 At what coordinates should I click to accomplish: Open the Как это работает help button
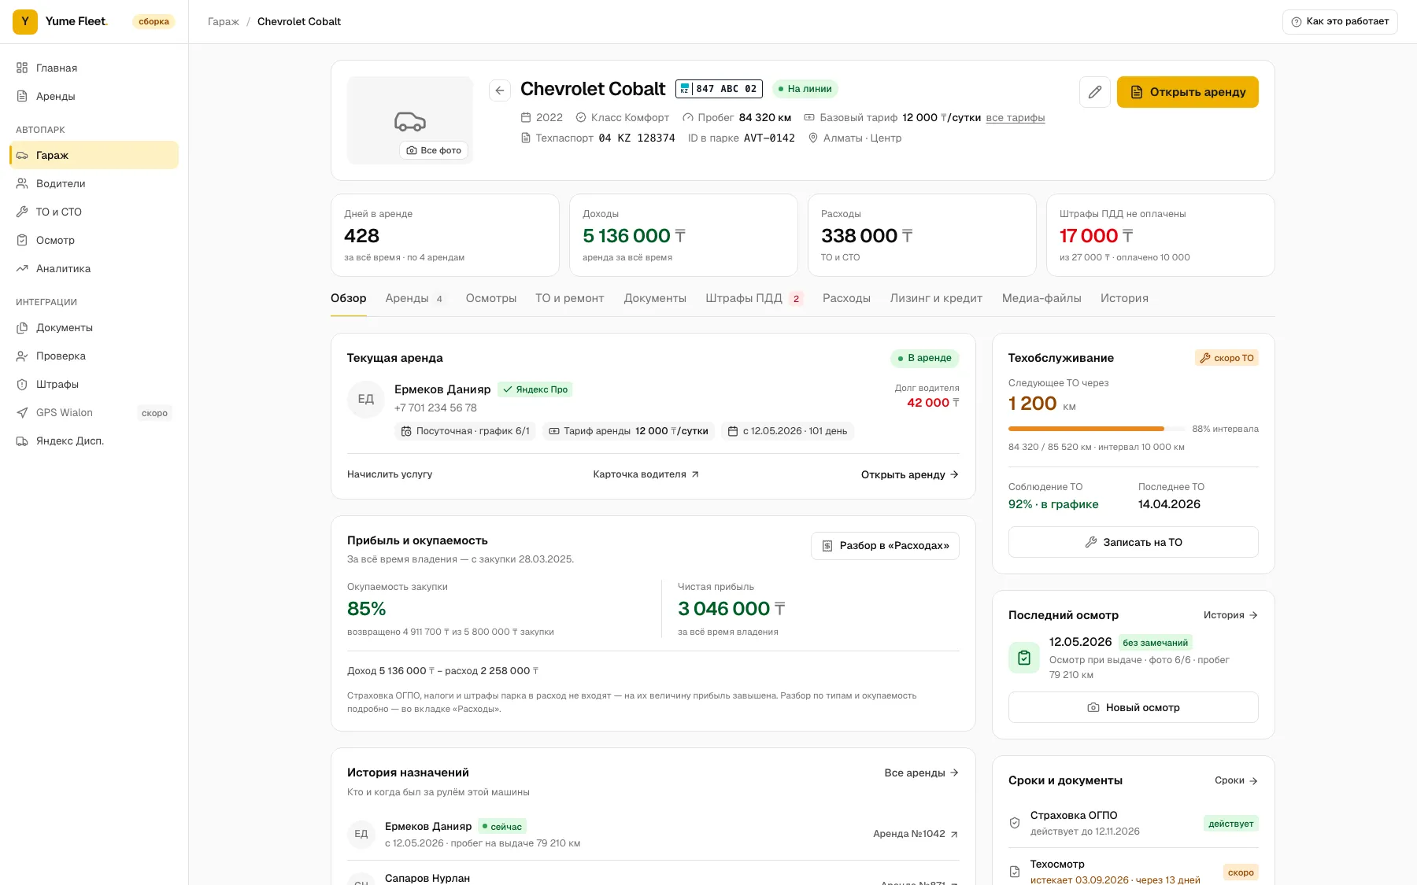(x=1340, y=22)
